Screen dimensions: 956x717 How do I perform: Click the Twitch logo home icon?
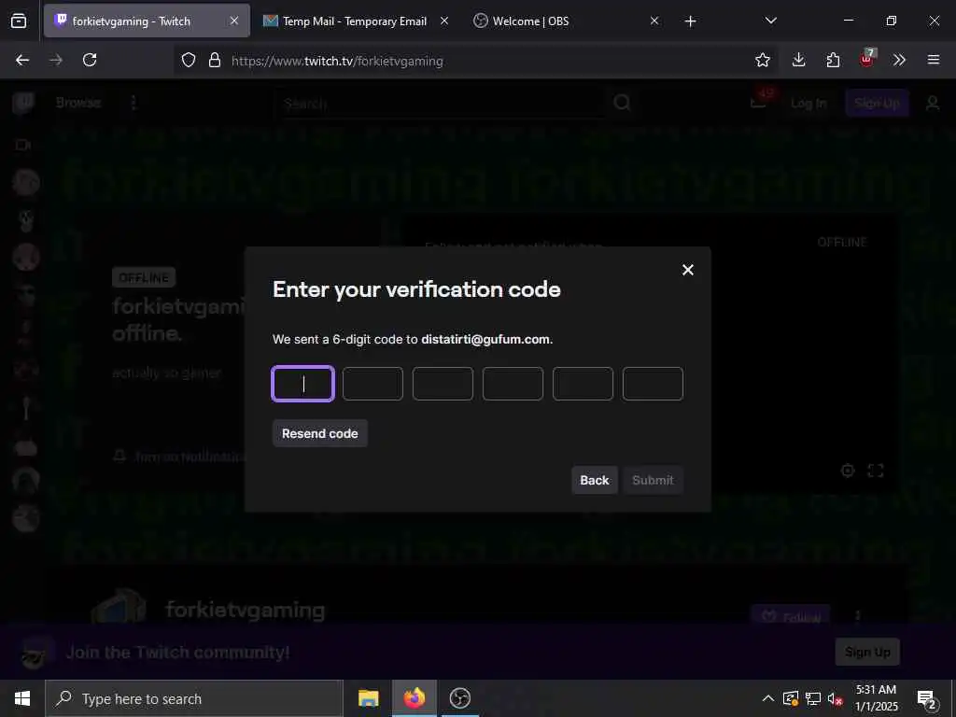pos(23,103)
